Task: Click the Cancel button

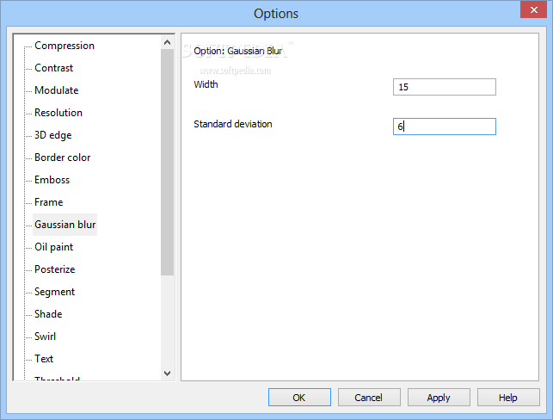Action: 369,398
